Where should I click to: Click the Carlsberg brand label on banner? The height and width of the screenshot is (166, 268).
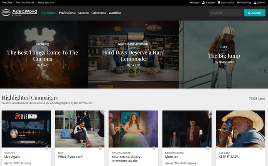coord(42,44)
